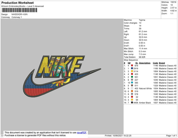Click the Max Stitch value 11.4 mm
The width and height of the screenshot is (178, 138).
tap(143, 48)
